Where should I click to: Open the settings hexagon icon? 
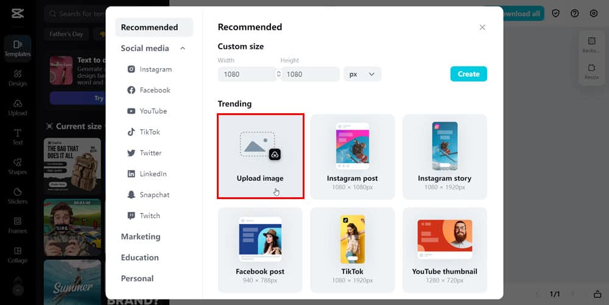[593, 13]
